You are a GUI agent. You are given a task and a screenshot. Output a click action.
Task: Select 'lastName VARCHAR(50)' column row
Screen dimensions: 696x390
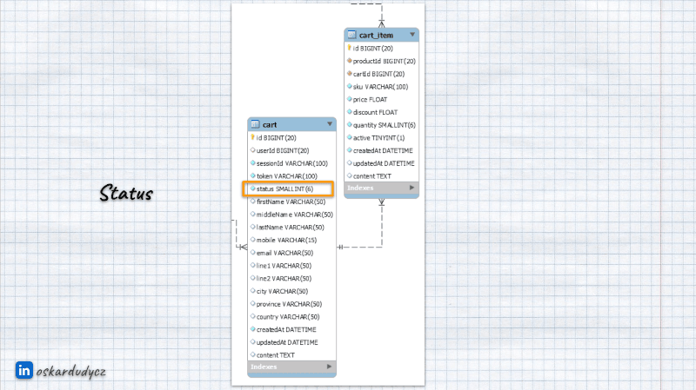click(291, 228)
